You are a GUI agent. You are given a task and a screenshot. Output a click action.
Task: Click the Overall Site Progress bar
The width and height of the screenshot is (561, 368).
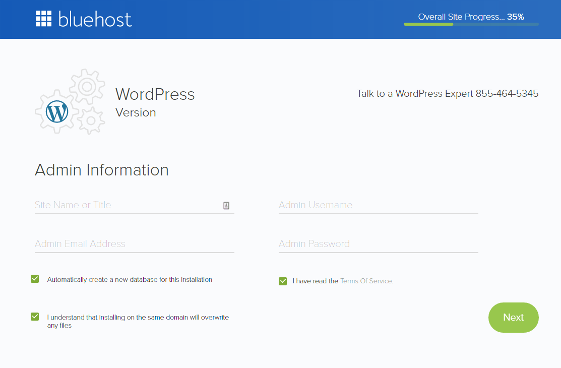(471, 24)
